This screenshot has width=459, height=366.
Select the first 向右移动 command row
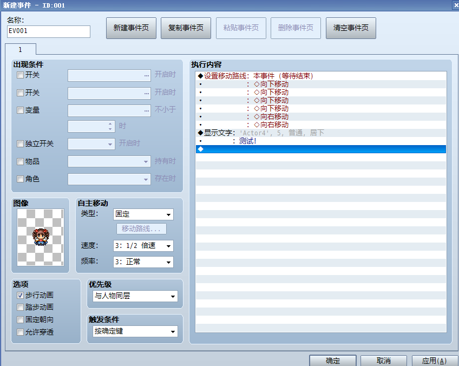tap(321, 116)
